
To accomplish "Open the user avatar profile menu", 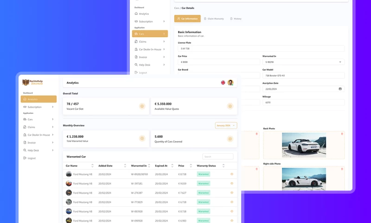I will (x=230, y=83).
